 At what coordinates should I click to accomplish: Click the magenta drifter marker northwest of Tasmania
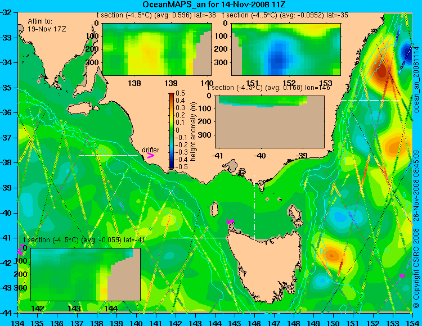[230, 221]
